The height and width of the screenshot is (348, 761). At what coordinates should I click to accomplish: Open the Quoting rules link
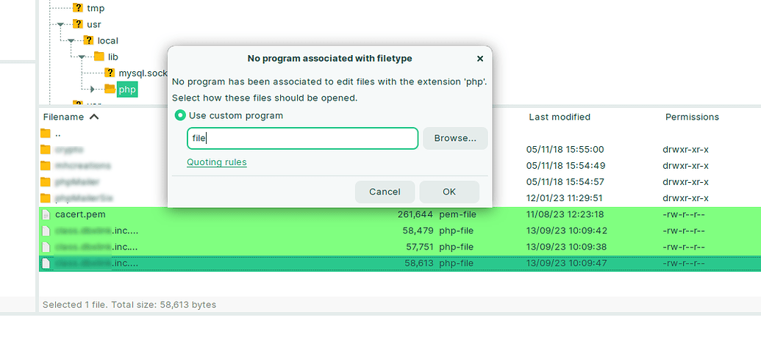[x=216, y=162]
